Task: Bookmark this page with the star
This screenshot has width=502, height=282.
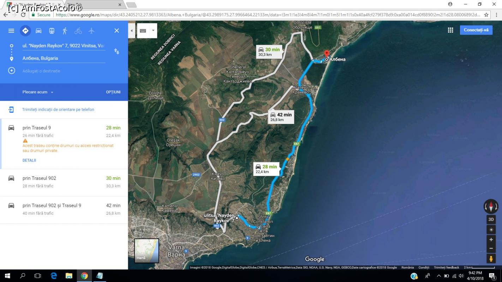Action: [x=486, y=15]
